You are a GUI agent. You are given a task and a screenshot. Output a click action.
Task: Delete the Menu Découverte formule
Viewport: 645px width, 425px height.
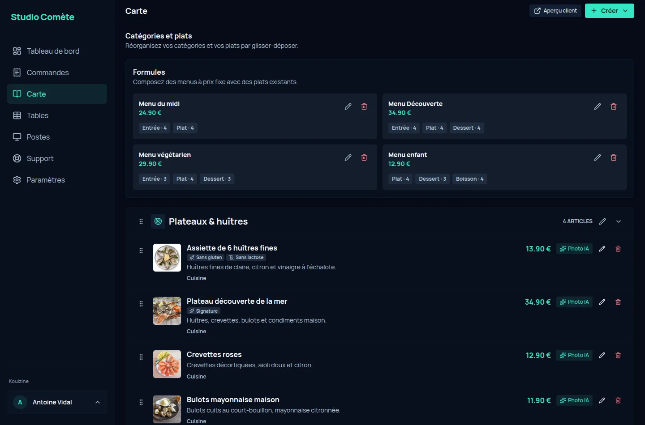(614, 106)
